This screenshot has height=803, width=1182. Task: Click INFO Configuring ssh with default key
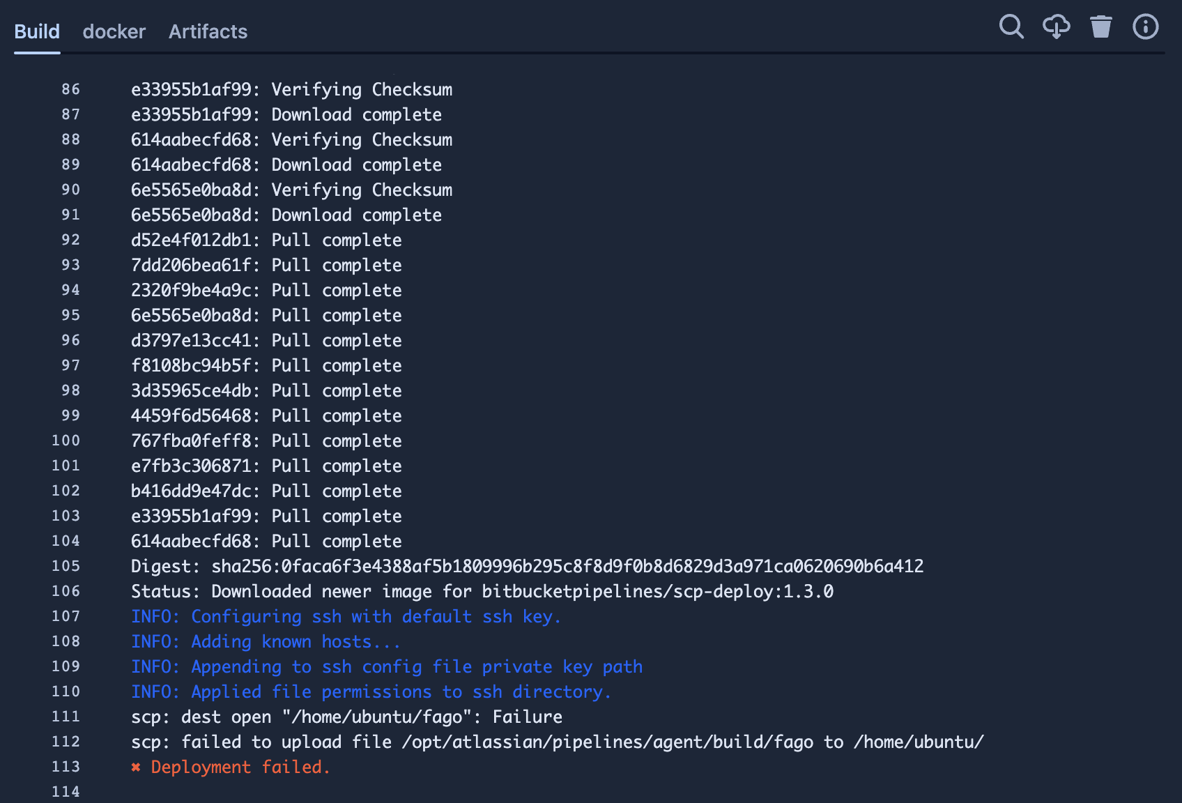pos(346,616)
